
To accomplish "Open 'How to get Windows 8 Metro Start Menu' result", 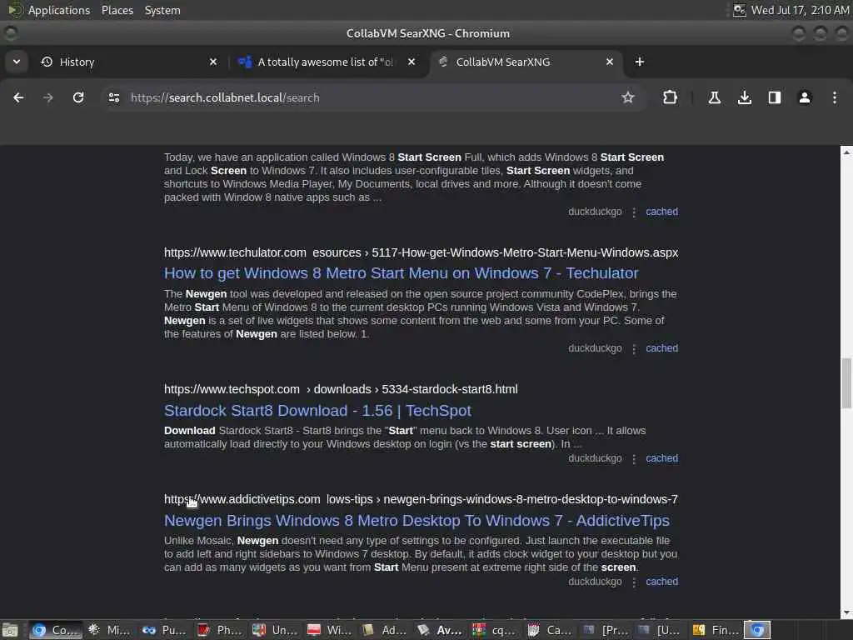I will point(401,273).
